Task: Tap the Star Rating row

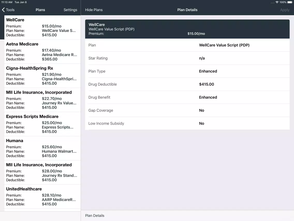Action: [187, 58]
